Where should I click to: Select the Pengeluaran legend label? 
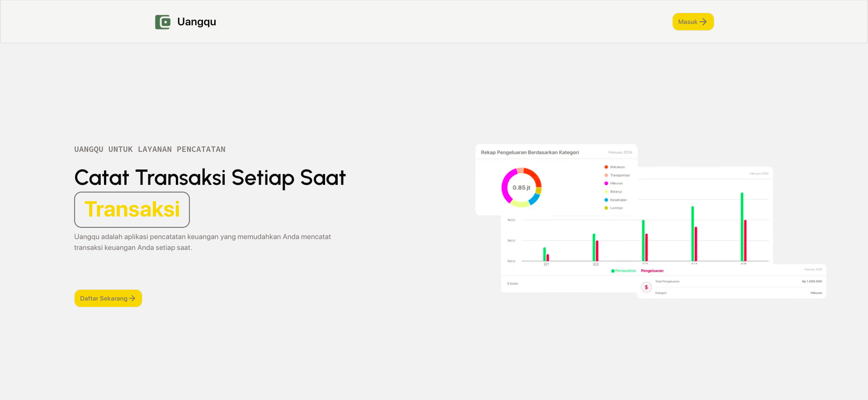tap(652, 271)
